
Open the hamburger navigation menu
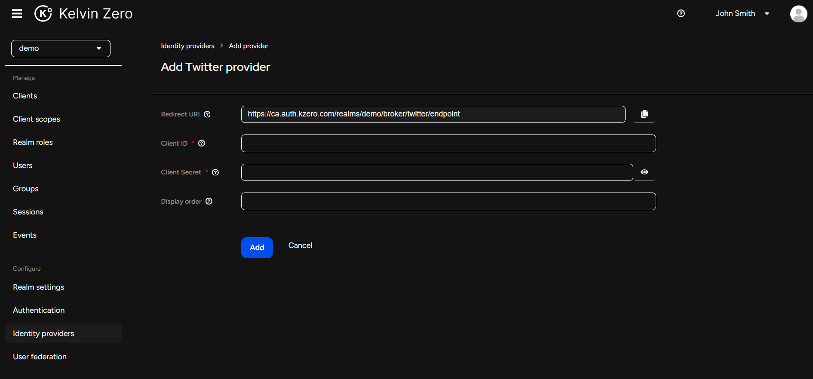point(17,14)
